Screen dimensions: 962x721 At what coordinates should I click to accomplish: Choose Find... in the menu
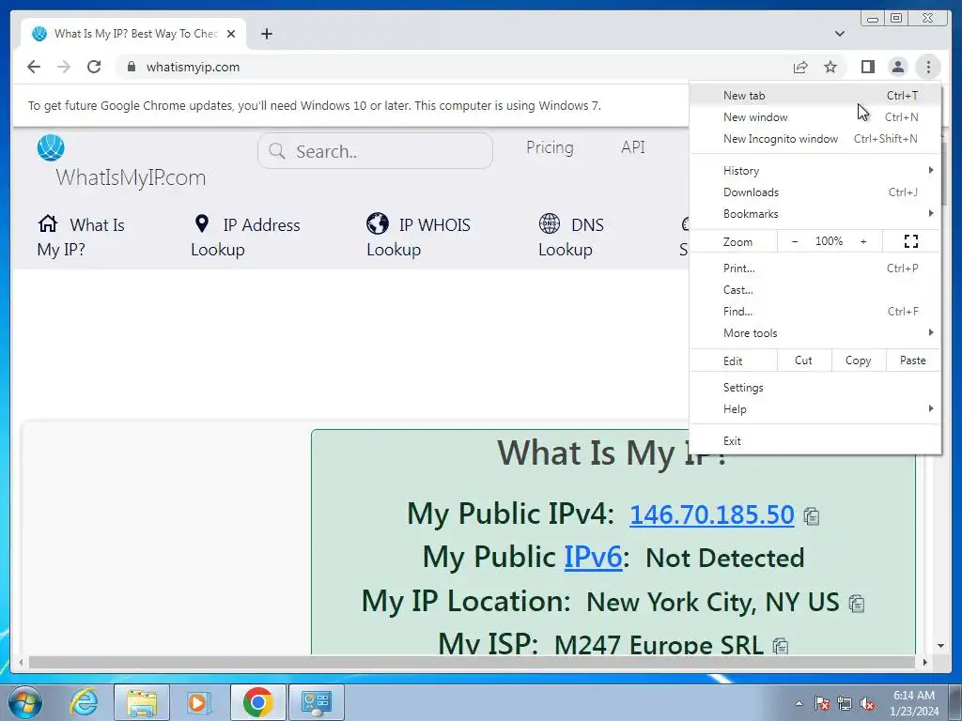pos(815,311)
